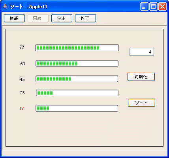Click the red number 17 label
Viewport: 169px width, 158px height.
(x=21, y=108)
